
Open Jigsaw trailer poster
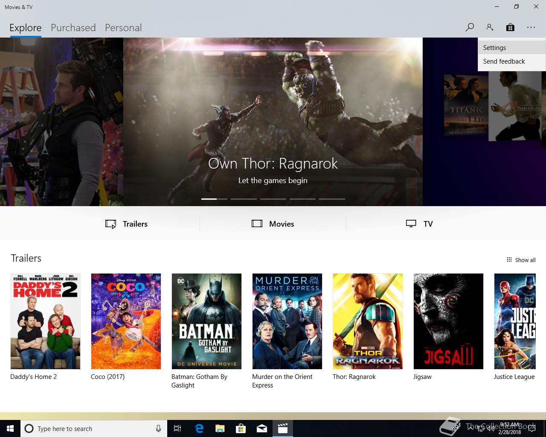pos(448,321)
